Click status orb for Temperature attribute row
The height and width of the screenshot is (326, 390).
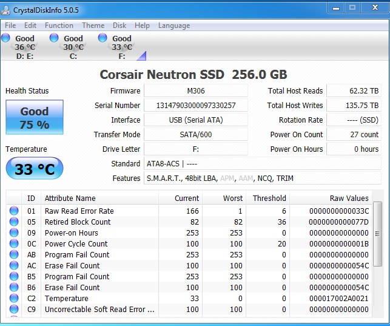14,299
